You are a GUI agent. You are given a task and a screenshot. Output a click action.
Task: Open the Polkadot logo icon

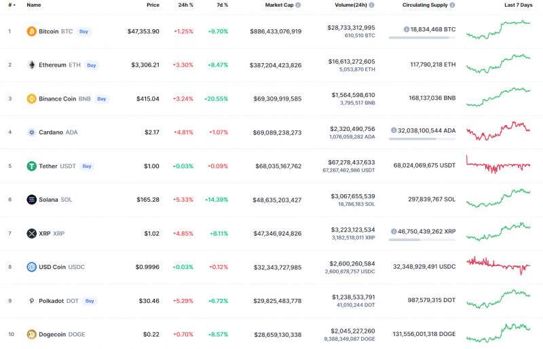click(31, 301)
